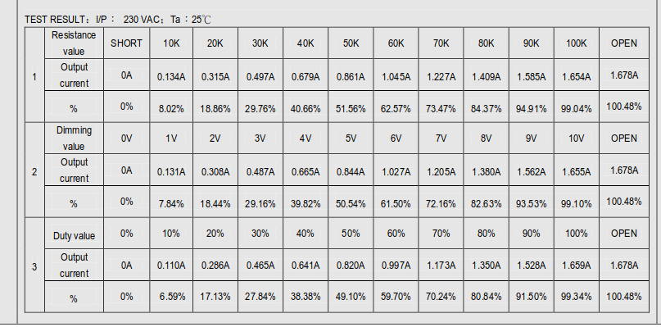The image size is (661, 327).
Task: Click the 5V dimming value cell
Action: tap(351, 139)
